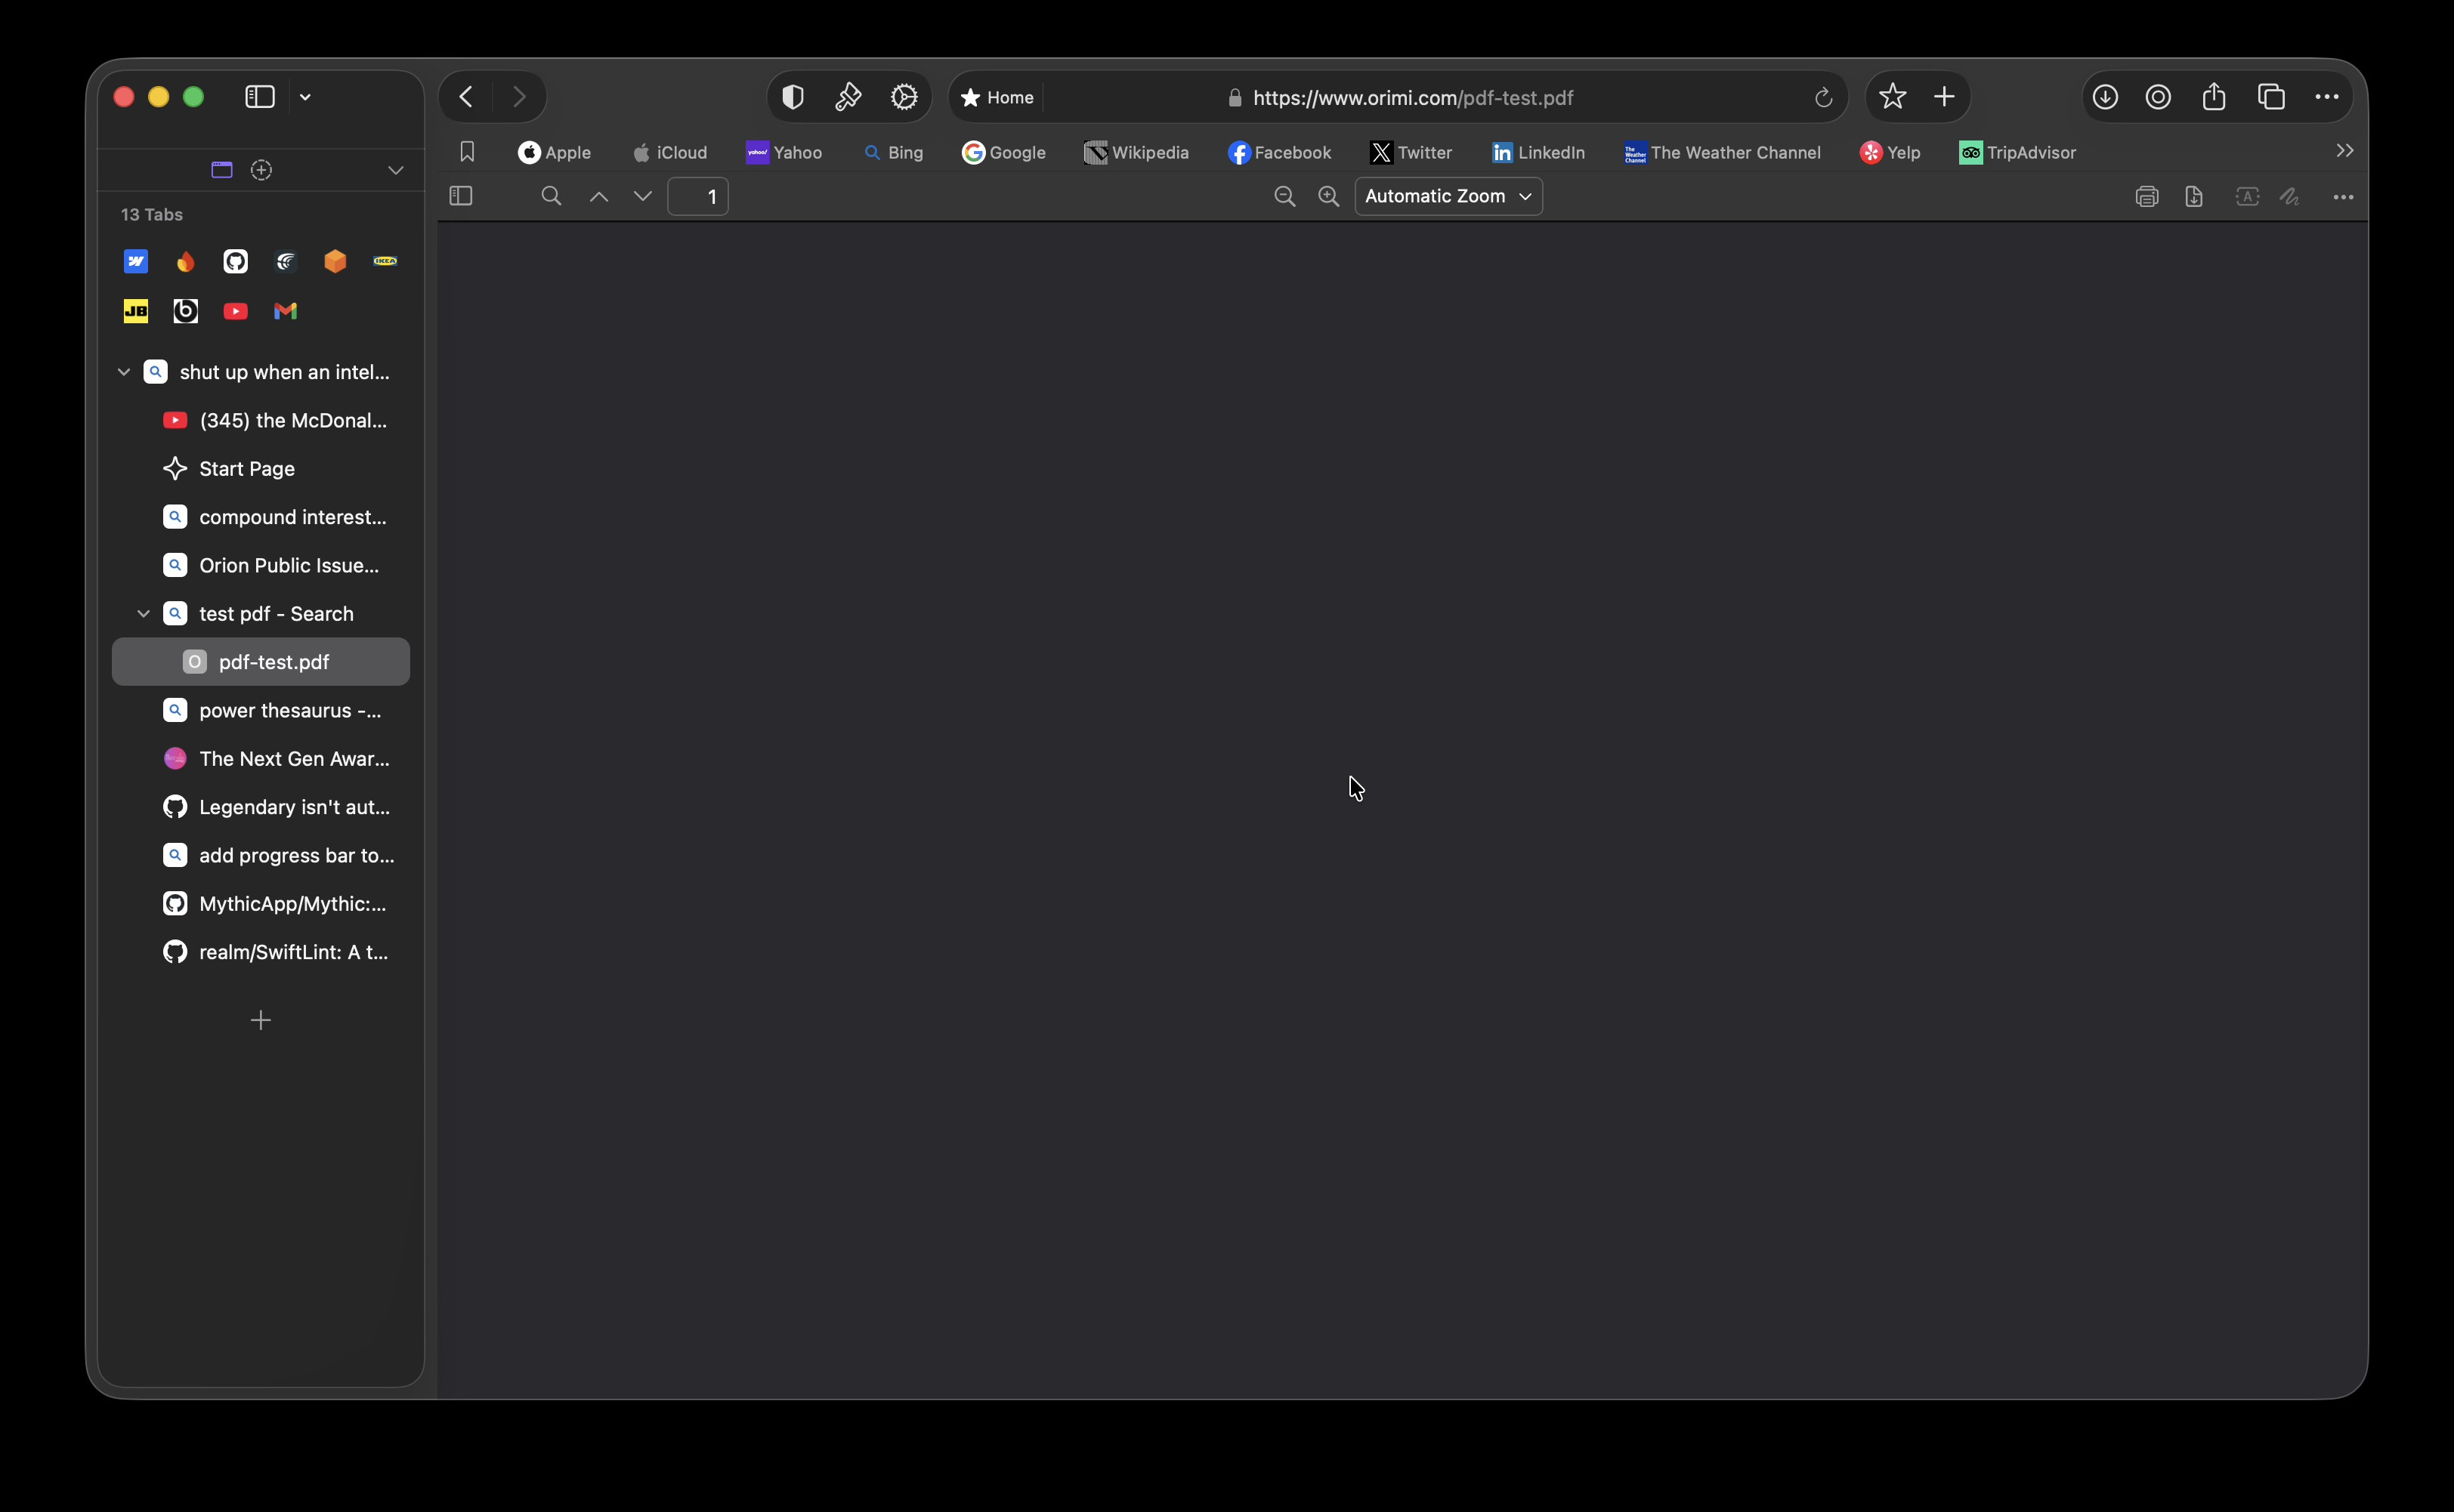Click the PDF zoom in magnifier
Screen dimensions: 2454x1512
(x=1328, y=197)
